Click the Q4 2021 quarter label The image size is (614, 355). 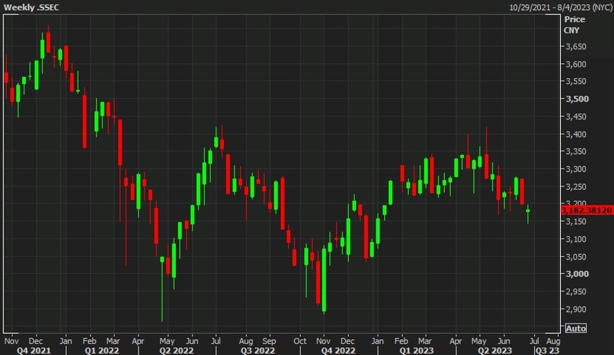33,350
